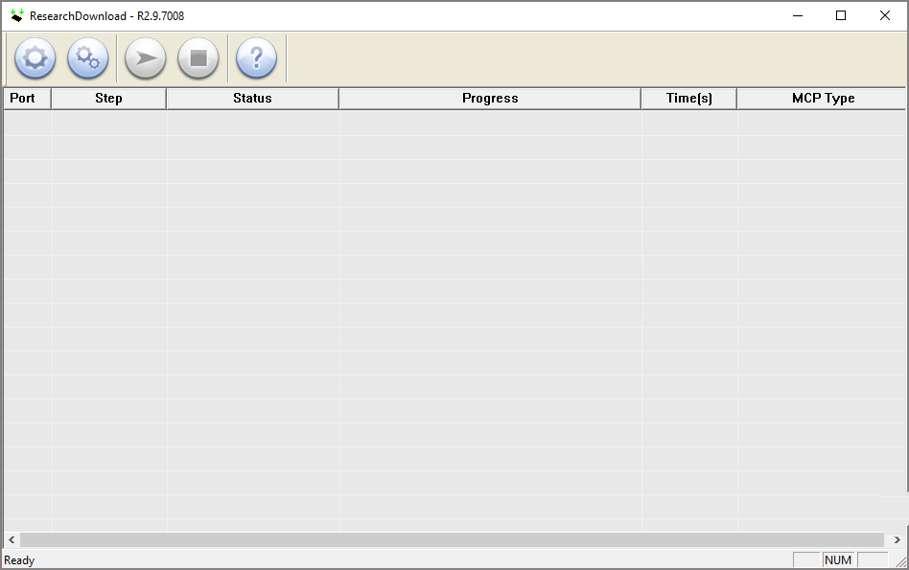This screenshot has width=909, height=570.
Task: Stop the download with the square icon
Action: (198, 58)
